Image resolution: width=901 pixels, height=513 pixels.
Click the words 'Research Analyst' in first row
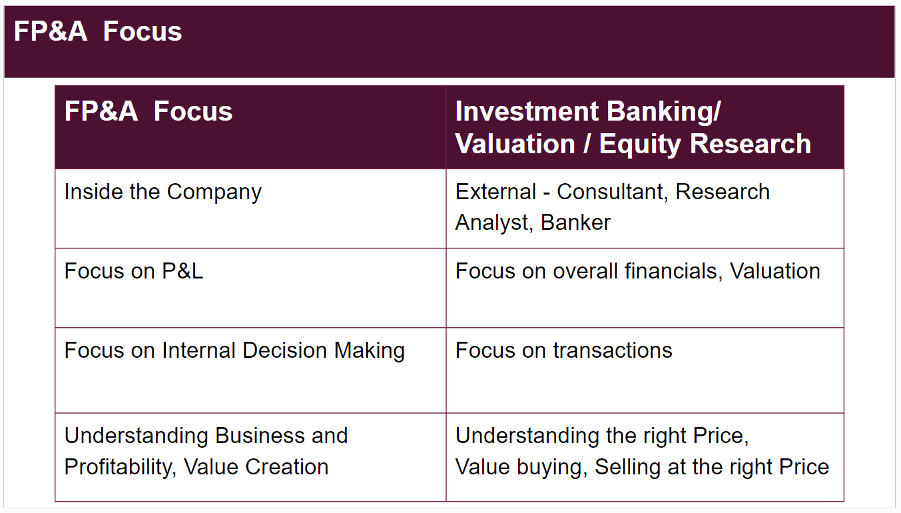click(x=613, y=207)
